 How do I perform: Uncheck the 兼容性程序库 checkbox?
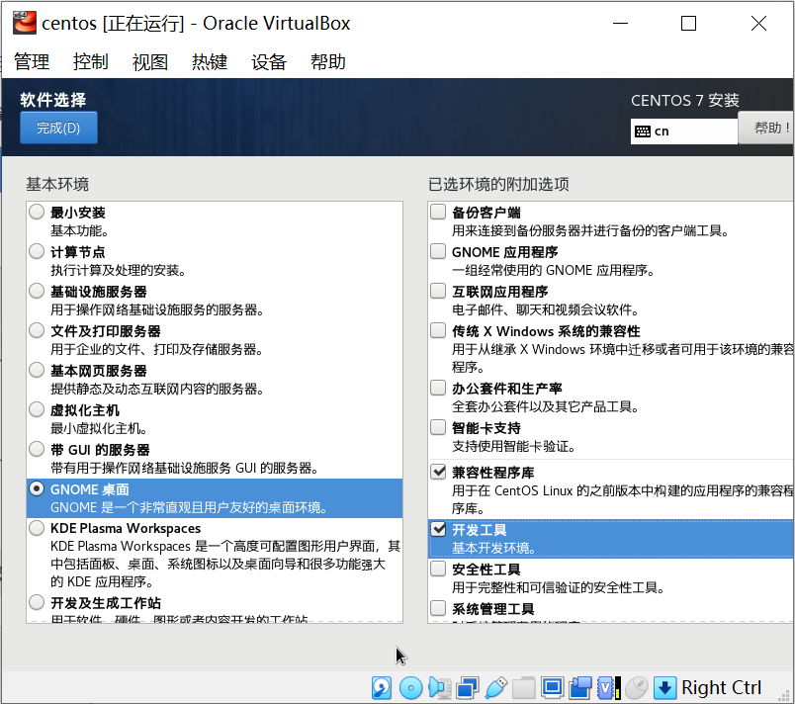pos(438,472)
